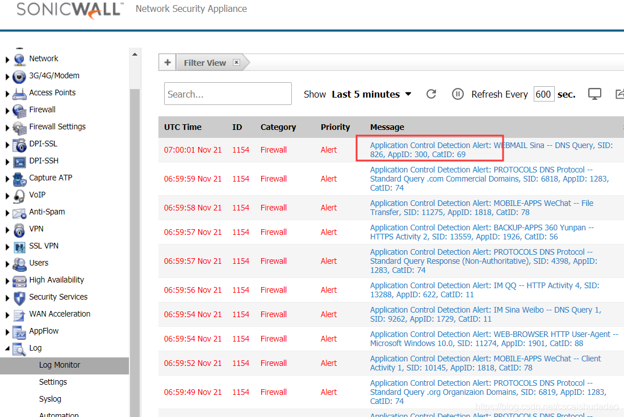The height and width of the screenshot is (417, 624).
Task: Open Log Monitor menu item
Action: pyautogui.click(x=60, y=365)
